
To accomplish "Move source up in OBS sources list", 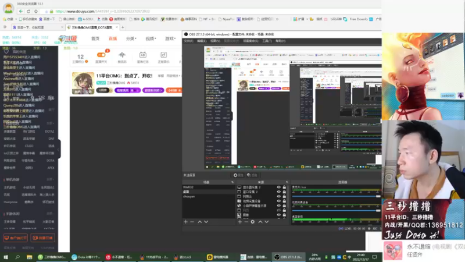I will click(260, 222).
